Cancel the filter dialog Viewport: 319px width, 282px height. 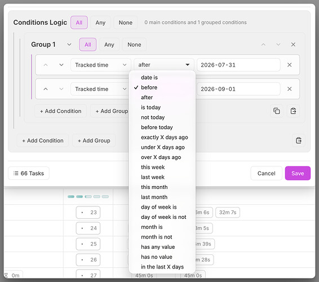[267, 173]
